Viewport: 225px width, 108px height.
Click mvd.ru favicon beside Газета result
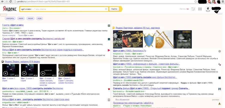109,26
